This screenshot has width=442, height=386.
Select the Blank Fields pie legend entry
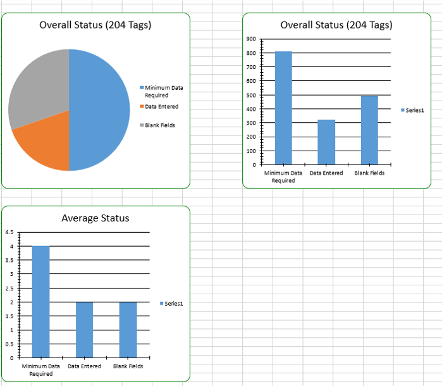pyautogui.click(x=159, y=125)
